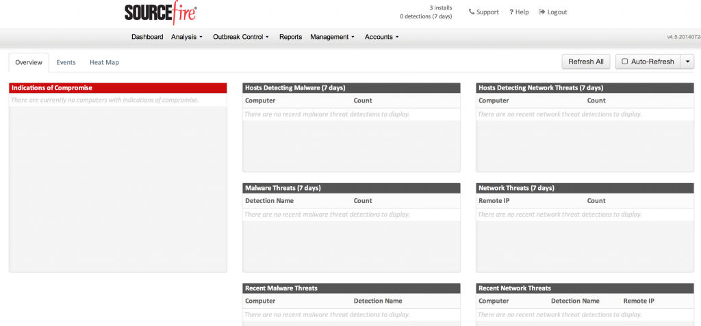
Task: Switch to the Events tab
Action: point(66,62)
